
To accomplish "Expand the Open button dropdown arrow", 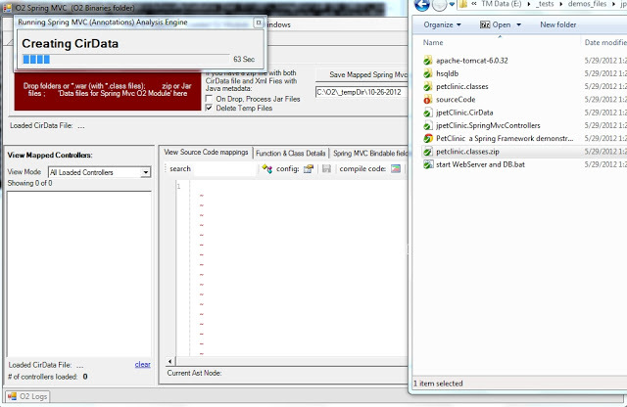I will click(x=517, y=24).
